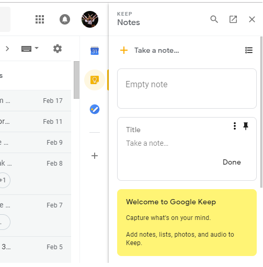Open the email dated Feb 7

(x=36, y=215)
